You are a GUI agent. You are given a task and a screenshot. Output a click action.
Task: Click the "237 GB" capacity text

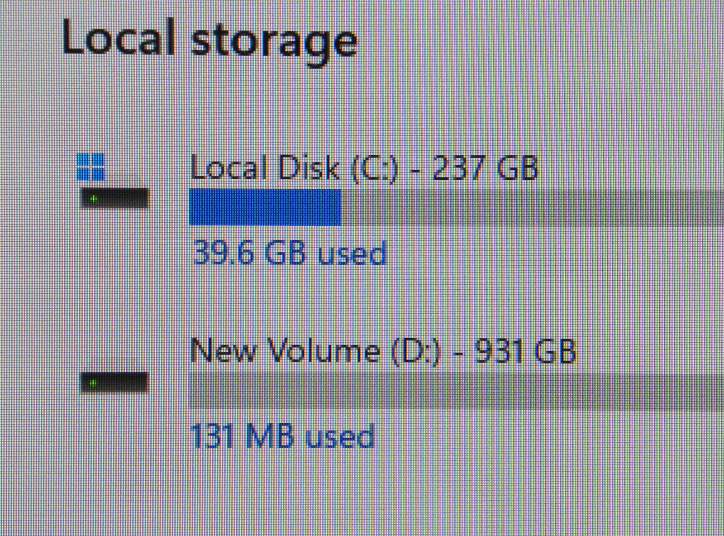pos(486,168)
